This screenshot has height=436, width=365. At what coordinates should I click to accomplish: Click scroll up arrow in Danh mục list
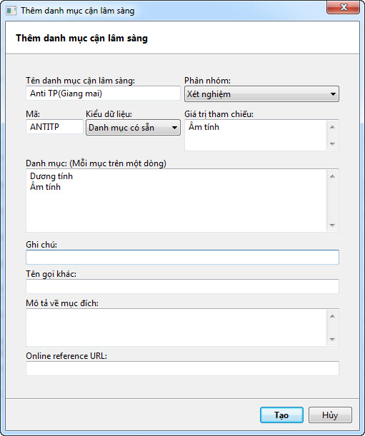332,176
